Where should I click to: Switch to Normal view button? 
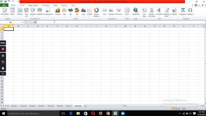tap(173, 109)
